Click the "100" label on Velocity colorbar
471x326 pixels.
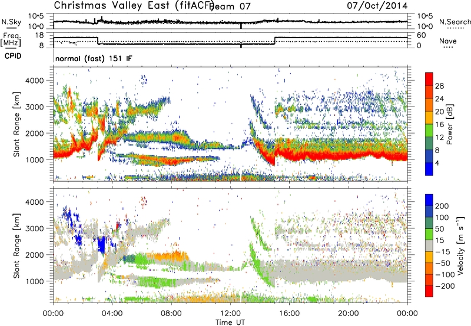pos(442,217)
